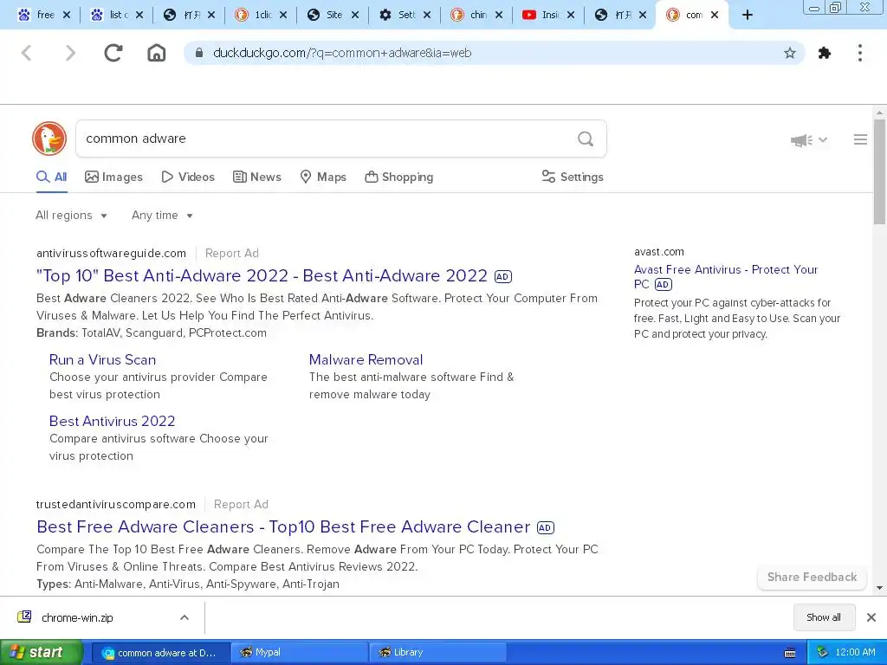Open a new tab with the plus icon

pos(748,16)
